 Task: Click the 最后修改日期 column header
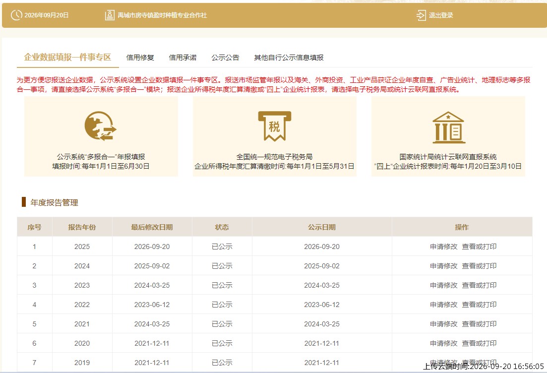152,227
